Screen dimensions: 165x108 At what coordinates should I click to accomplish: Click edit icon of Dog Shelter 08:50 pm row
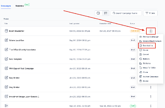6,78
